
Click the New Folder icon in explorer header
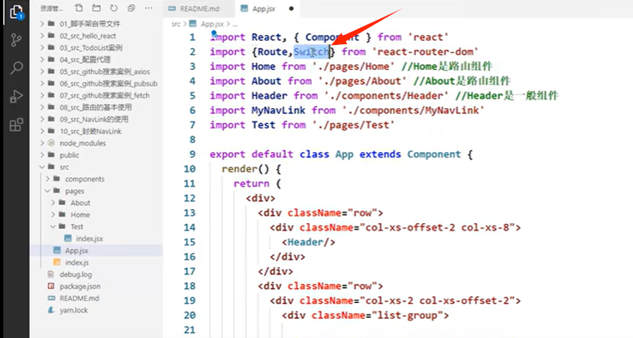[x=96, y=8]
